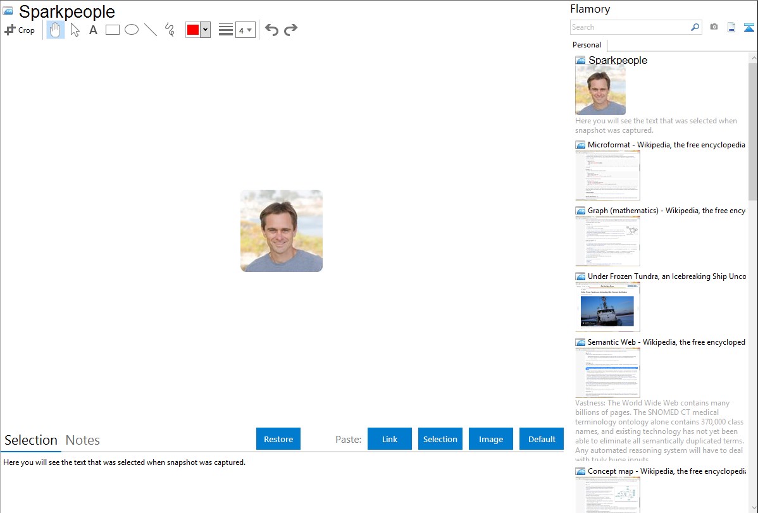Click the Microformat - Wikipedia title text

[x=666, y=145]
